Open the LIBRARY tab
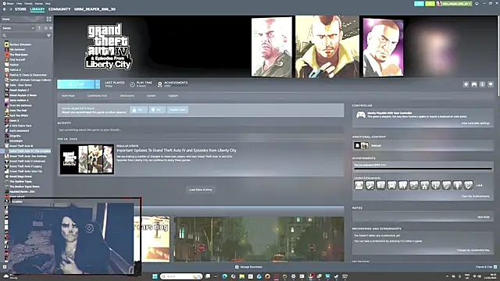 (37, 9)
